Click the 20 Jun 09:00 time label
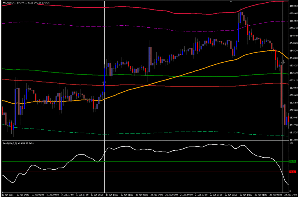The width and height of the screenshot is (298, 197). [142, 195]
